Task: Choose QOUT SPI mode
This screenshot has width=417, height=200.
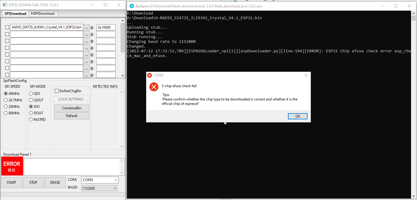Action: [x=31, y=100]
